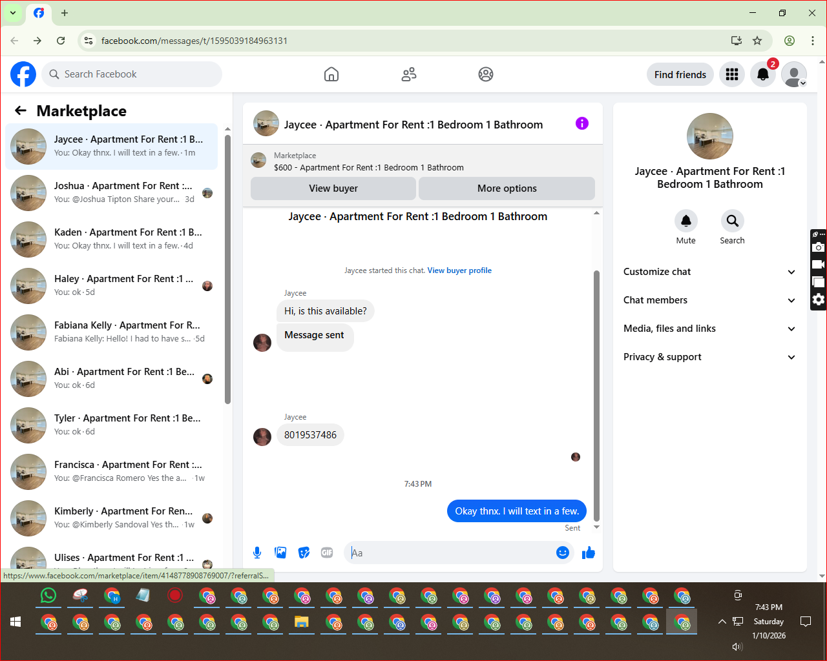
Task: Send a thumbs up like
Action: coord(588,553)
